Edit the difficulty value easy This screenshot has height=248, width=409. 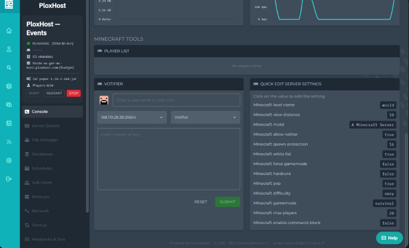[x=389, y=194]
